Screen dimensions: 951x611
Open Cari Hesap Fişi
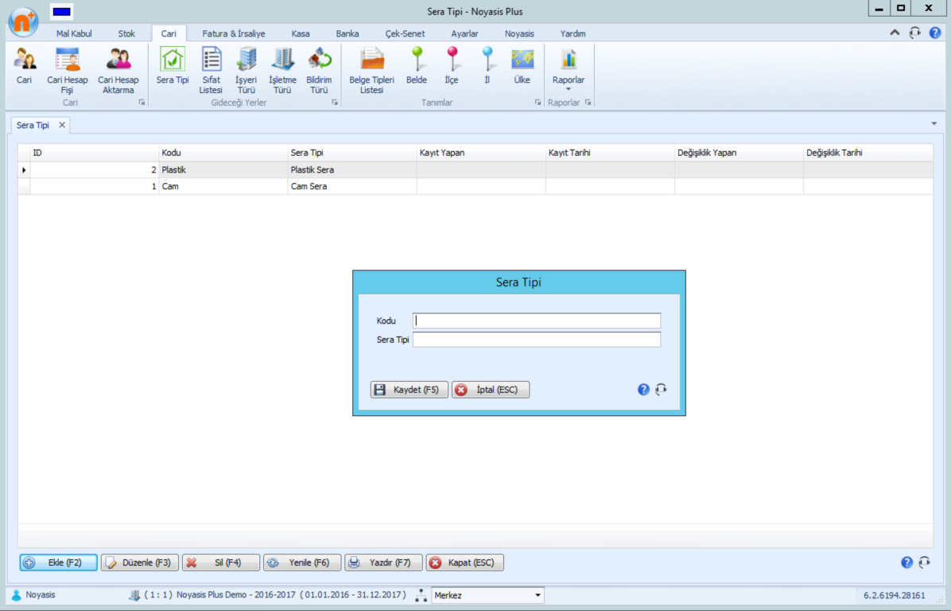click(x=68, y=70)
